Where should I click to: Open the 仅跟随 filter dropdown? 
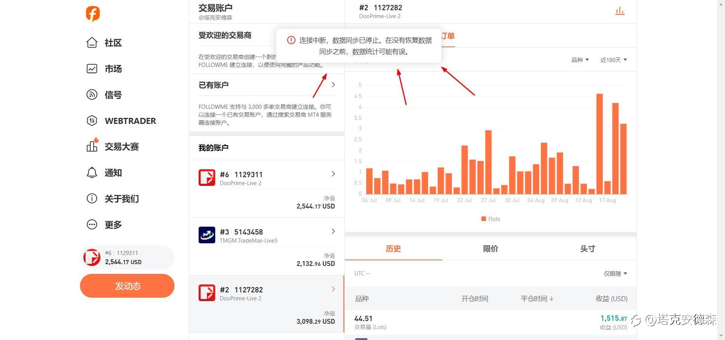pos(615,274)
